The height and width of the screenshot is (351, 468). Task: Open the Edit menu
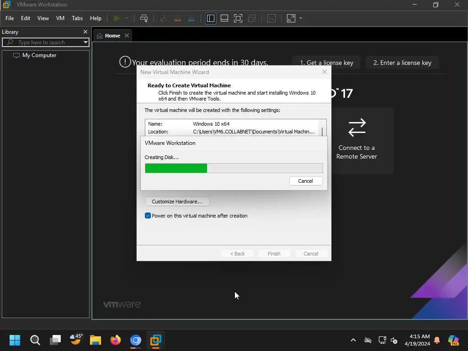[26, 18]
